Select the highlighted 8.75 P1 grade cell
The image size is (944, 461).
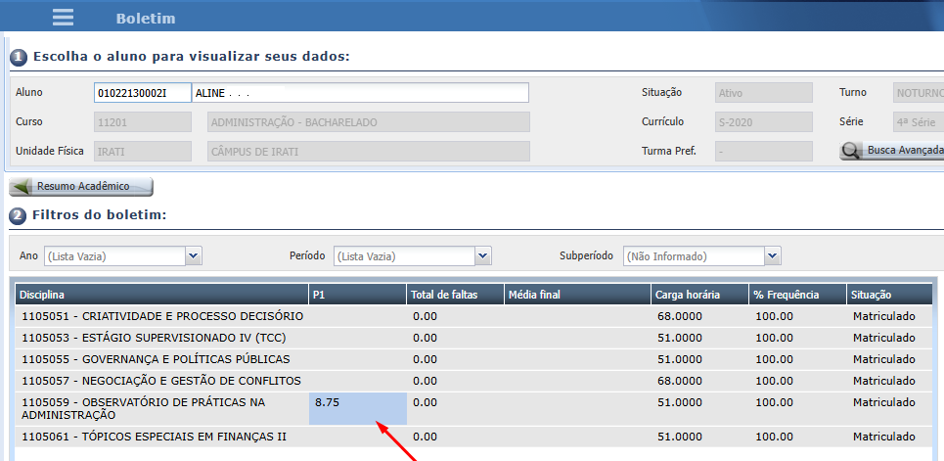(x=357, y=408)
